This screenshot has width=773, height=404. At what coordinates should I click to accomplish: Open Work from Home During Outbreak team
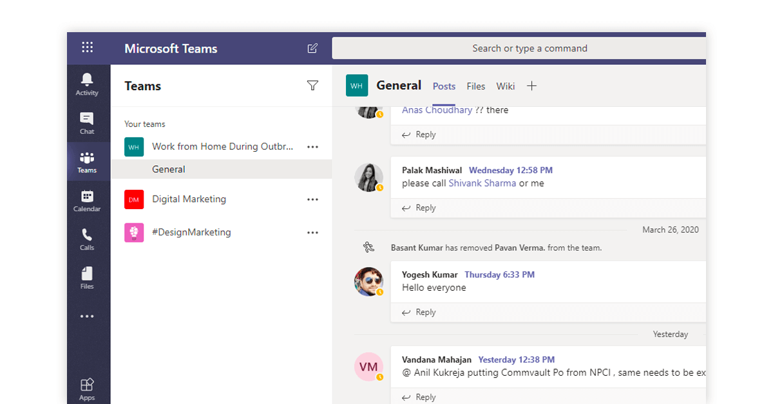[222, 147]
